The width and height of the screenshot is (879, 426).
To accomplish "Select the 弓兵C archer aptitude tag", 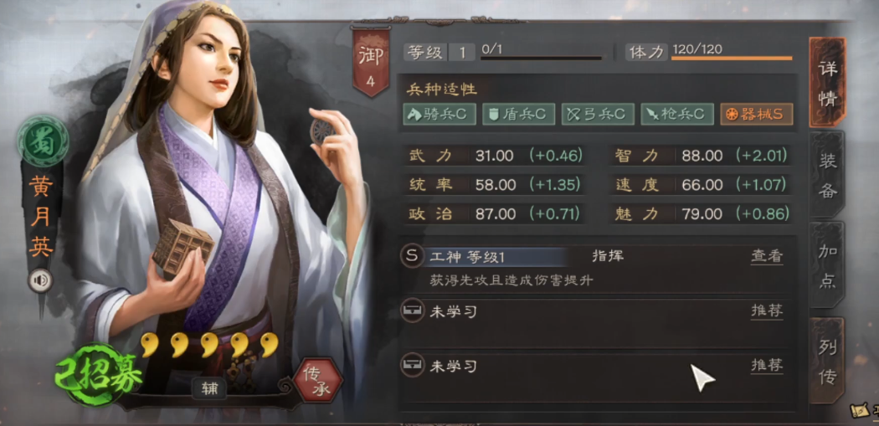I will click(x=599, y=115).
